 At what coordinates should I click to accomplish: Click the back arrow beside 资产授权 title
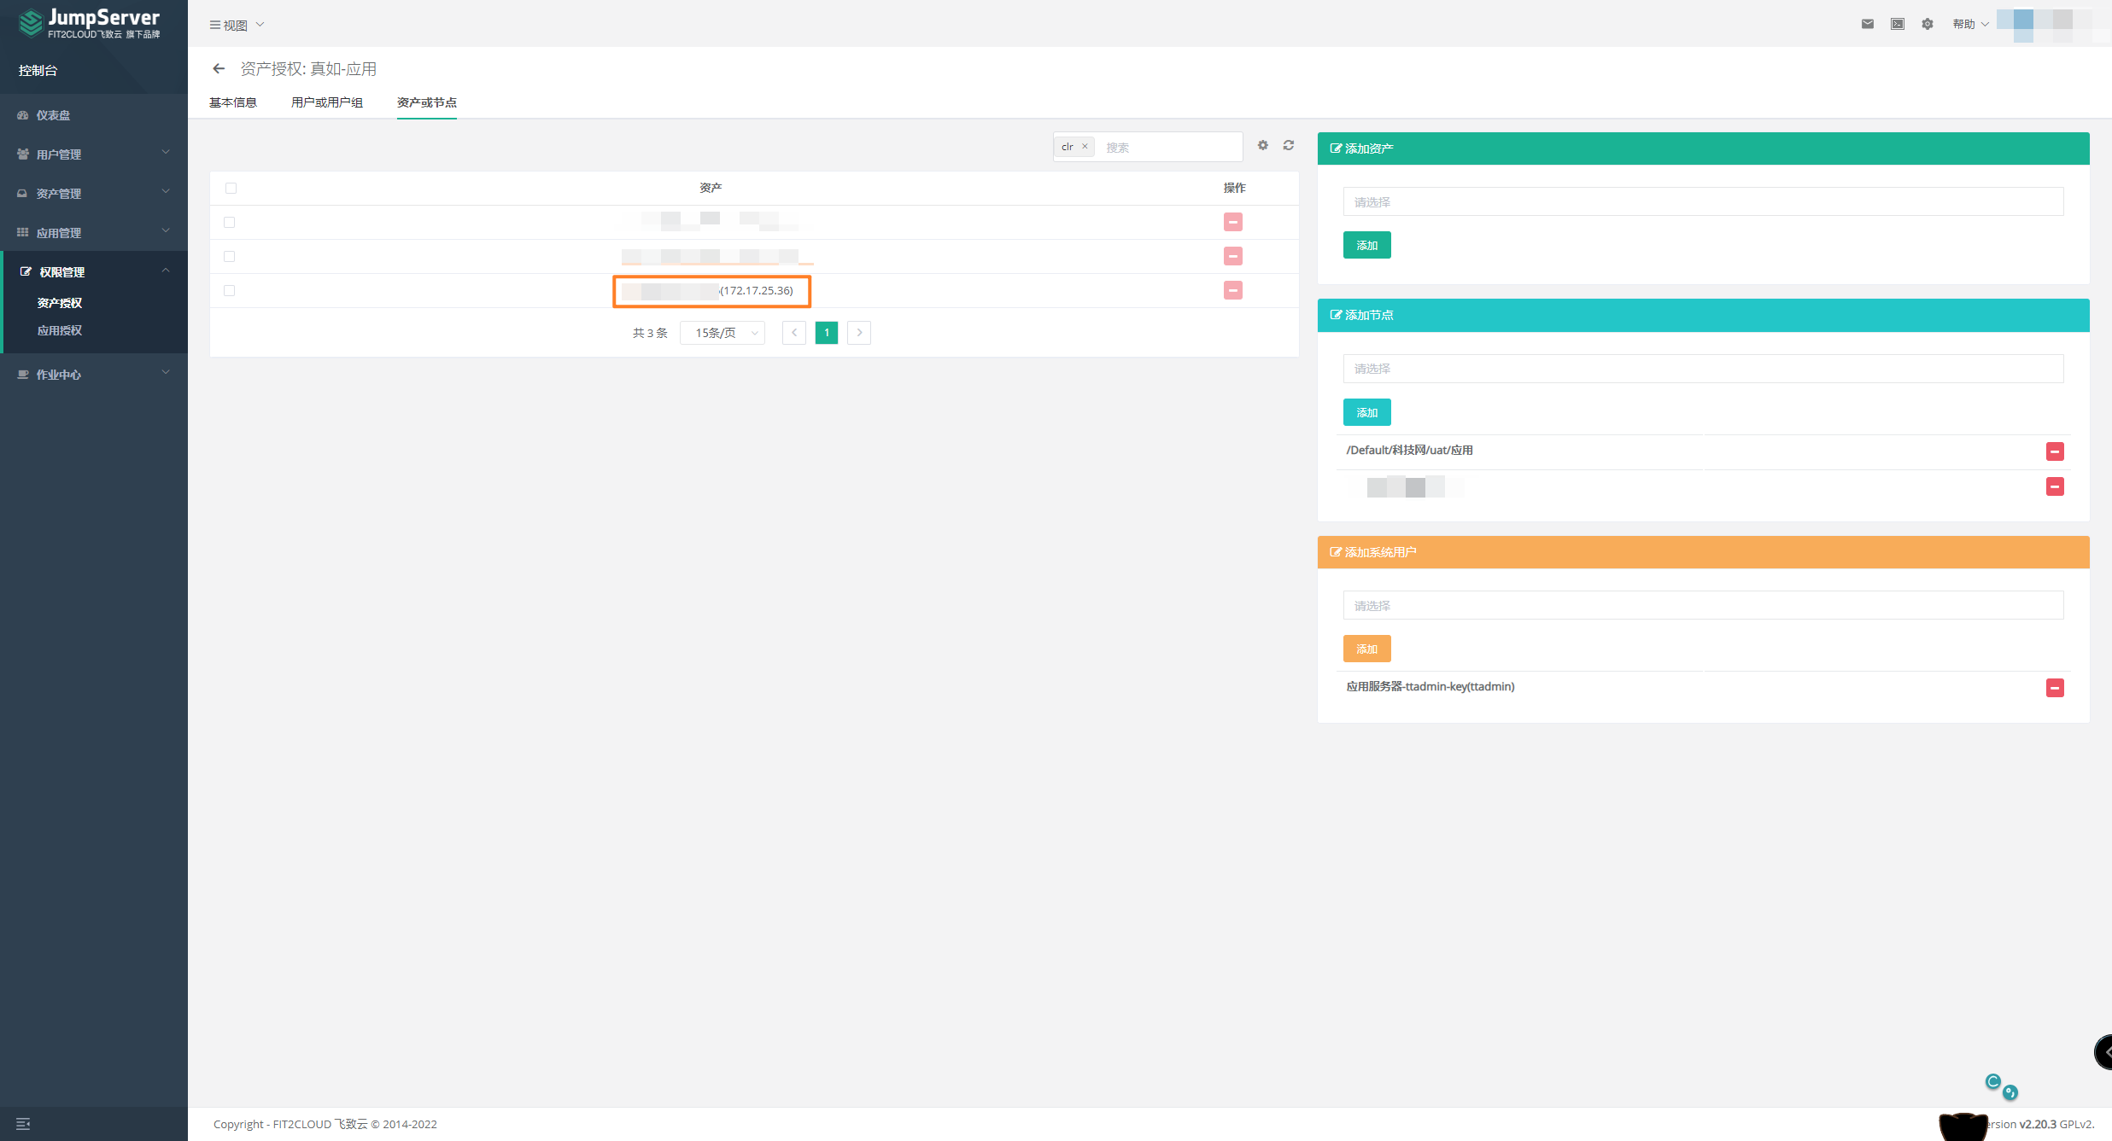[x=219, y=69]
